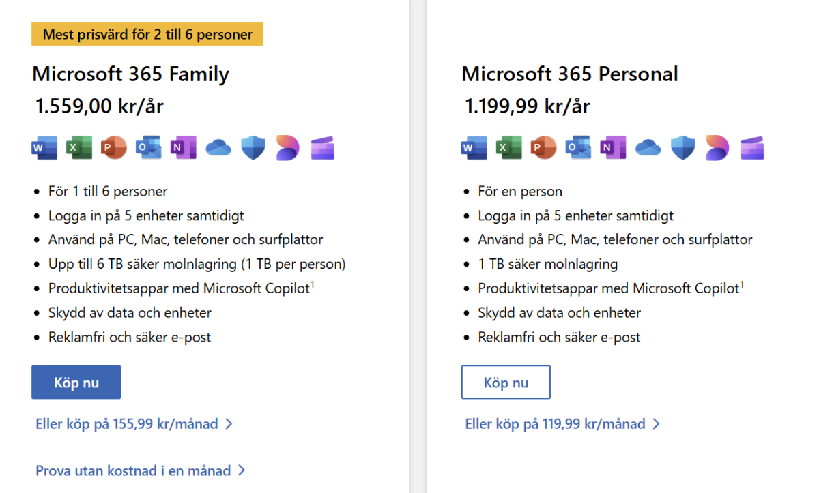Click the Clipchamp icon in the Family plan

(x=322, y=147)
